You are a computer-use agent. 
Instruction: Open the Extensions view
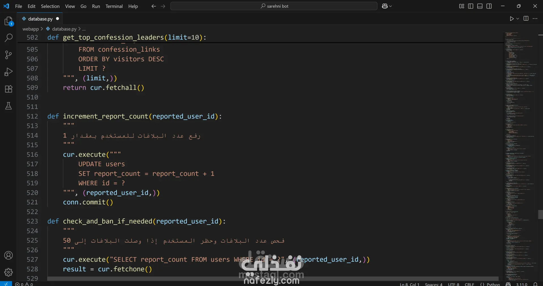8,89
